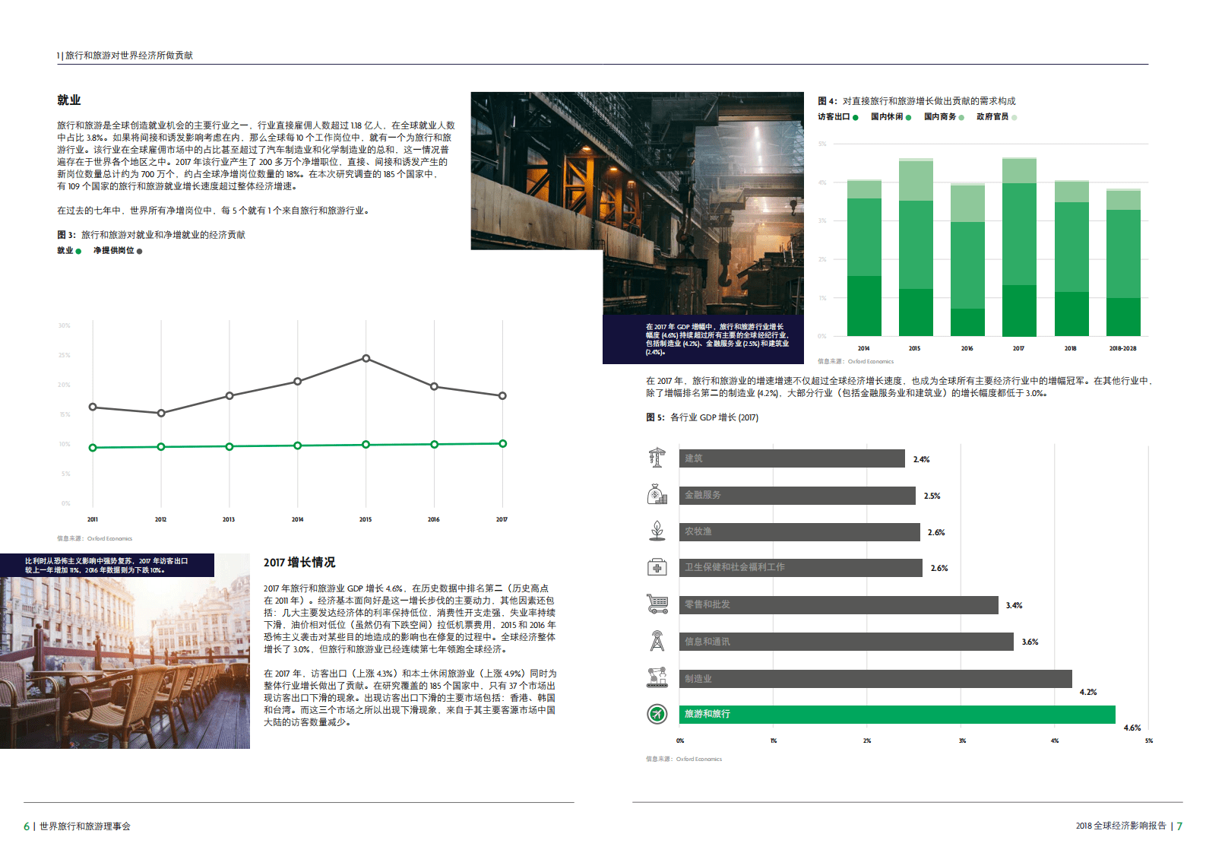Click the 2013 x-axis label in figure 3
Image resolution: width=1206 pixels, height=853 pixels.
(229, 520)
